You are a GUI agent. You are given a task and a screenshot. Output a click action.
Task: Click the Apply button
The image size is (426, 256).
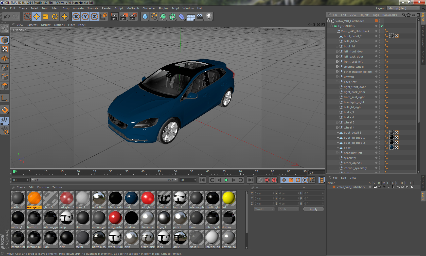point(313,209)
